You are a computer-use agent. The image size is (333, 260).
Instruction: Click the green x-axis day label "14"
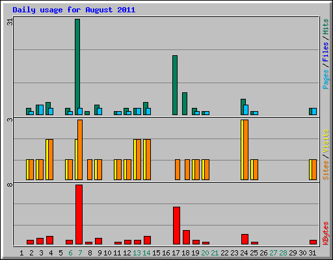(146, 253)
